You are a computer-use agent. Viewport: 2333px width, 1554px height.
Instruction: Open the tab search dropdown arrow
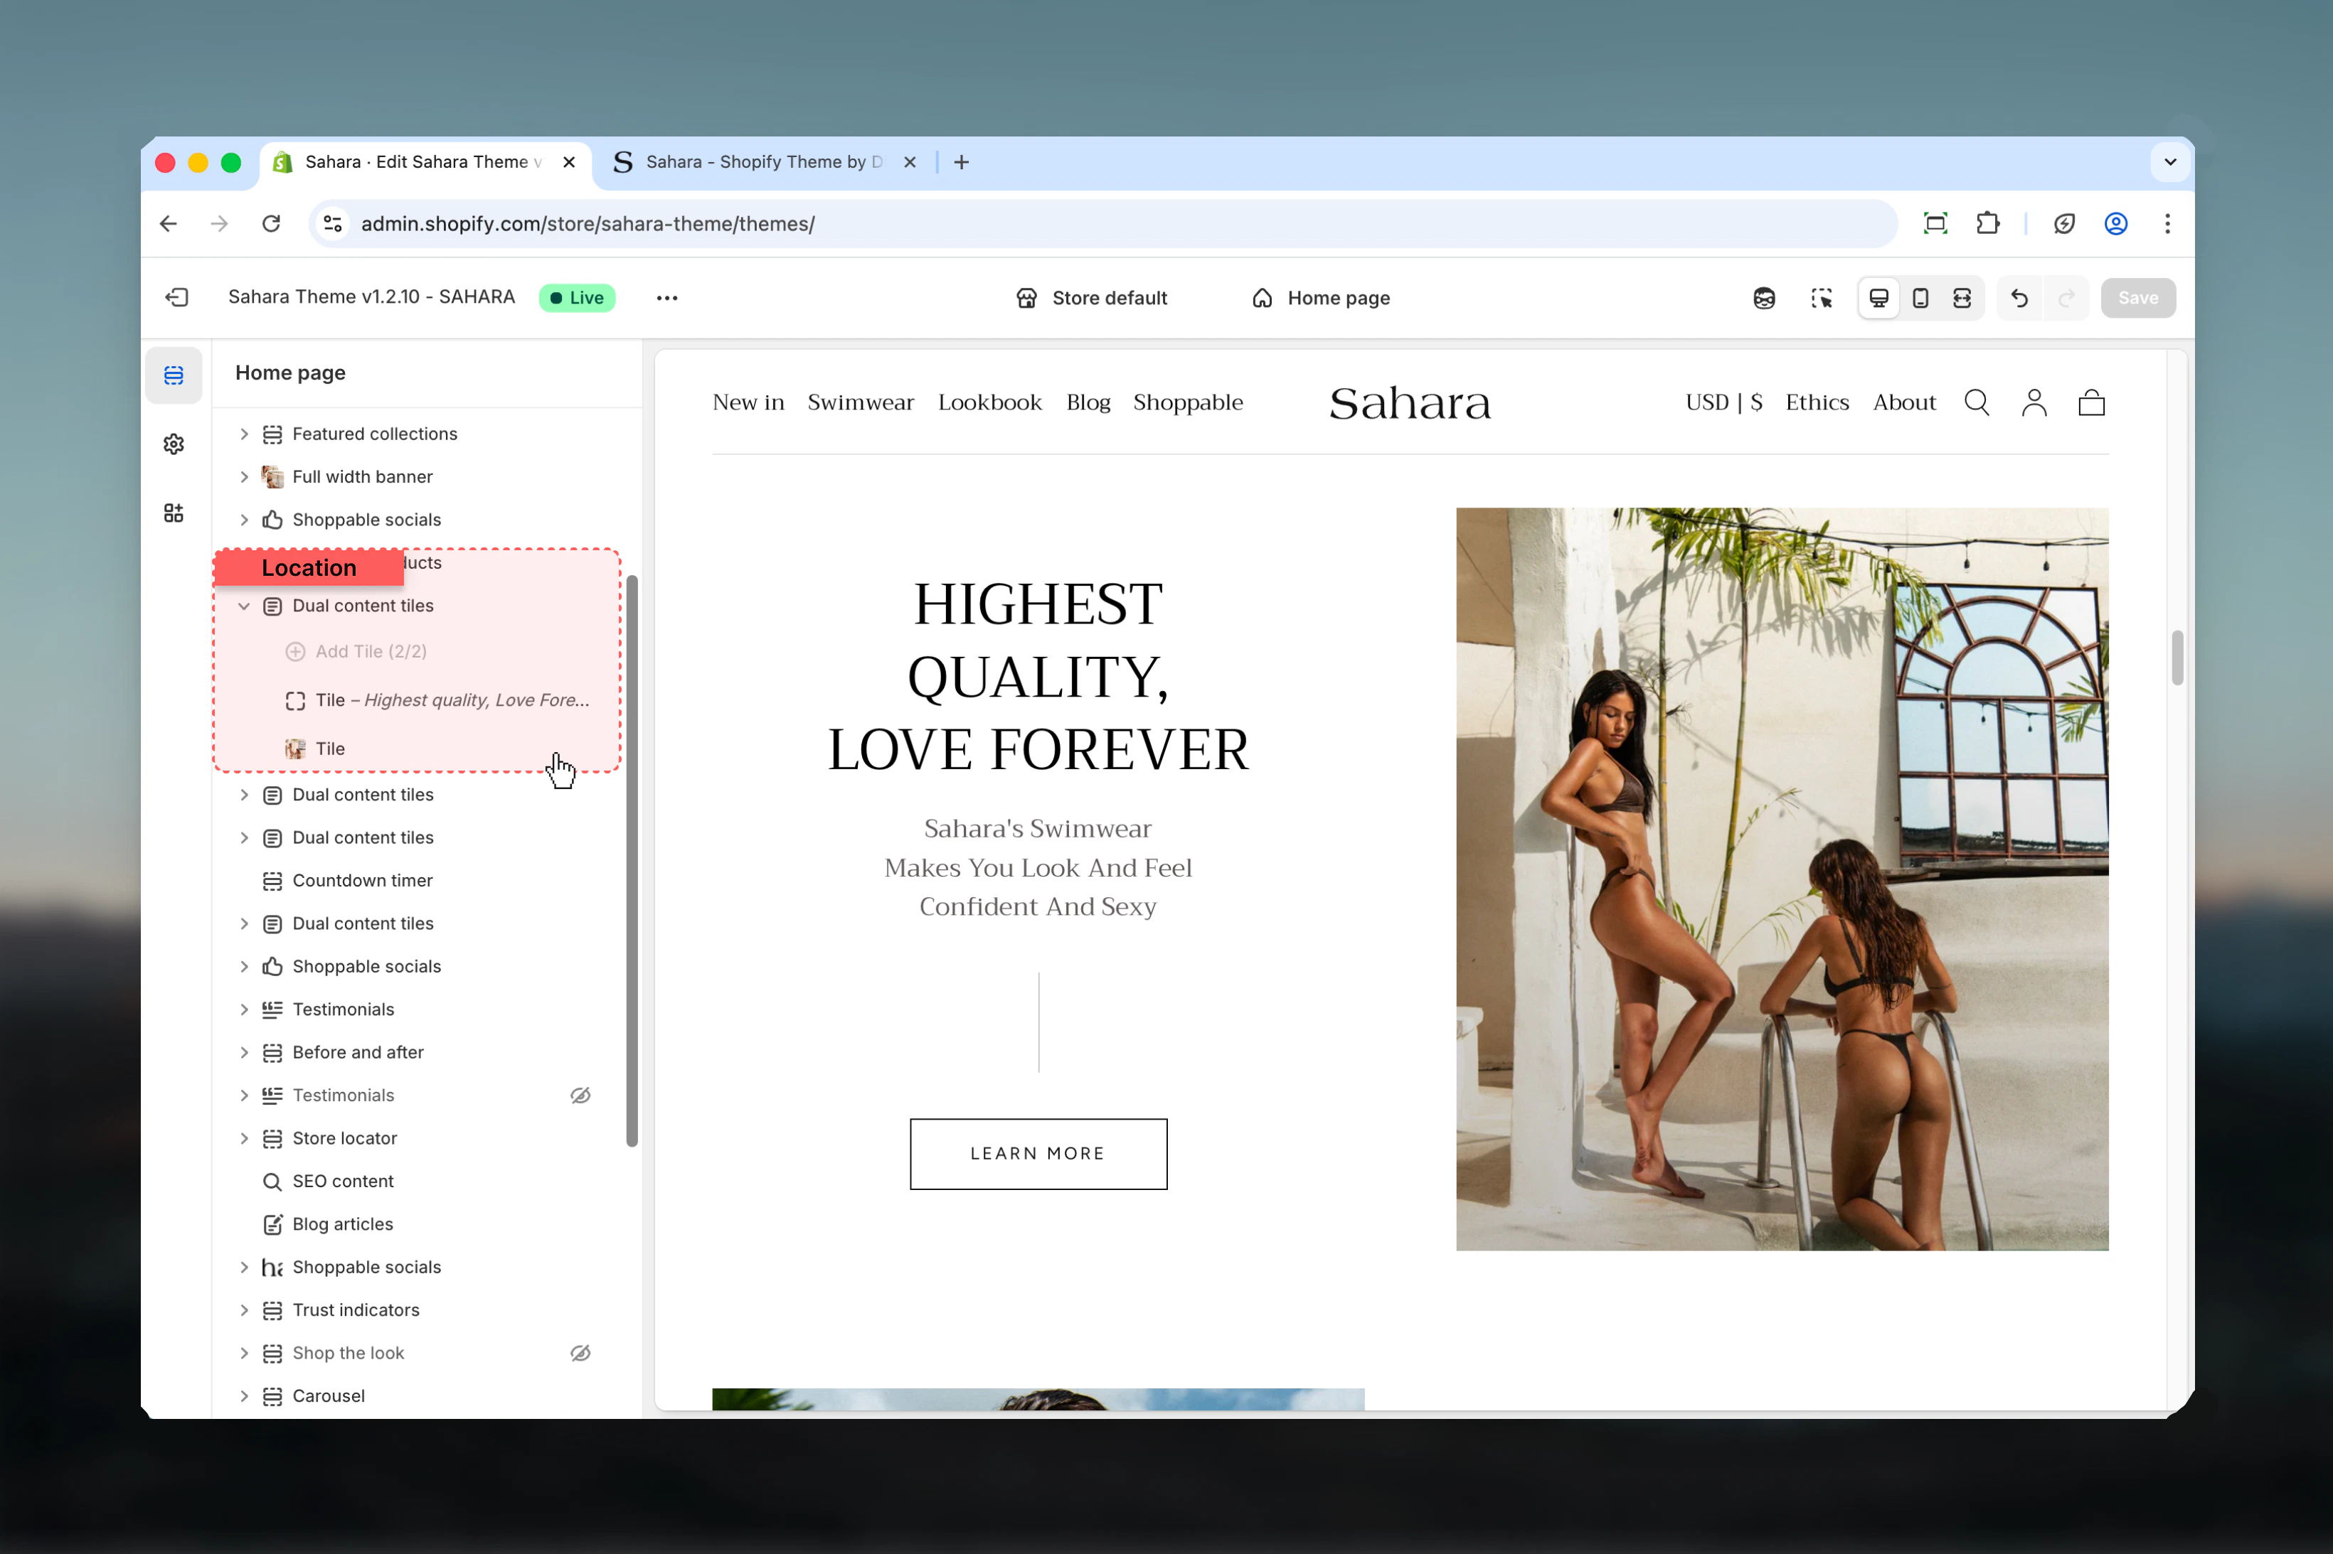(2170, 163)
